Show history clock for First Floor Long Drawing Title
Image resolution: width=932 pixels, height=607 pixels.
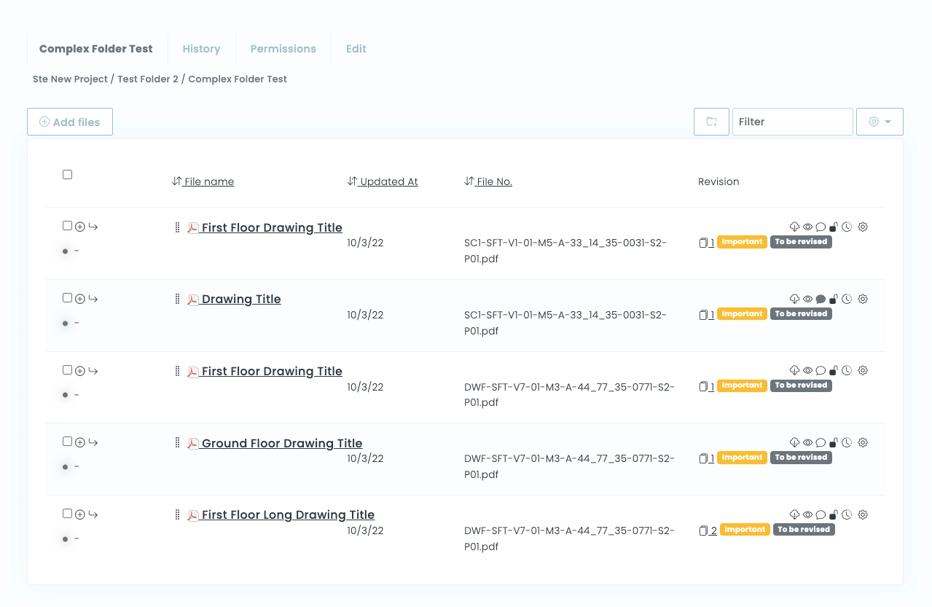pos(847,515)
